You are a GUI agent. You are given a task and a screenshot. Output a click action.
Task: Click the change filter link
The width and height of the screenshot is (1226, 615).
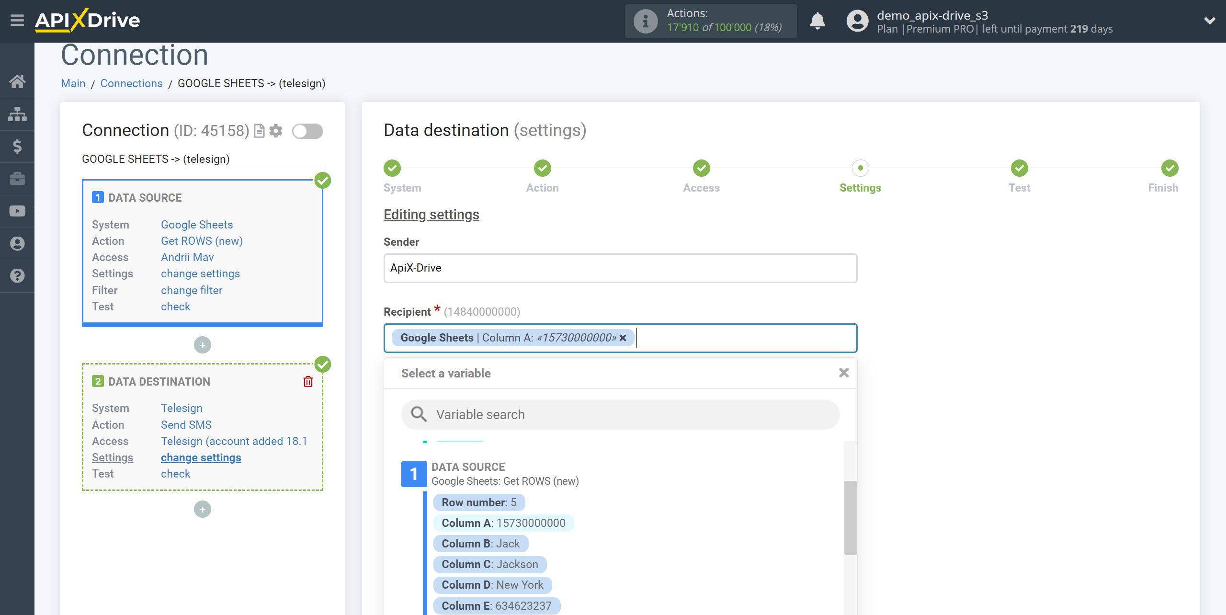[x=192, y=290]
